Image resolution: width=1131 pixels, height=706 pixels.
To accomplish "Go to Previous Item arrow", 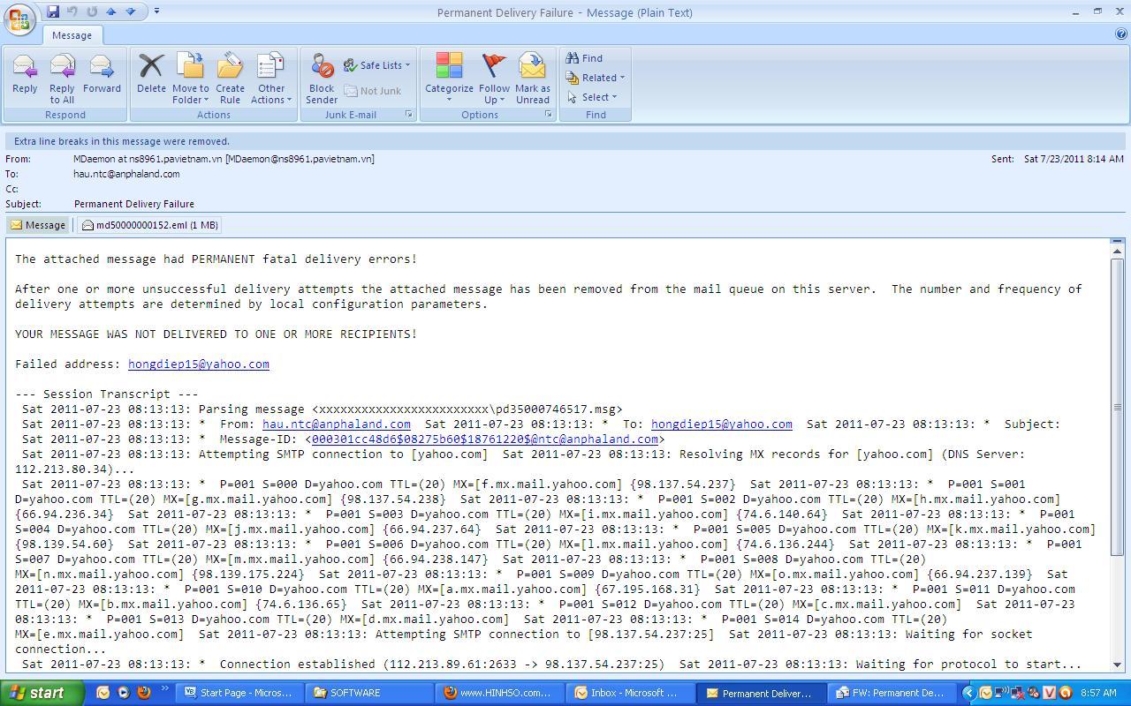I will pyautogui.click(x=111, y=11).
